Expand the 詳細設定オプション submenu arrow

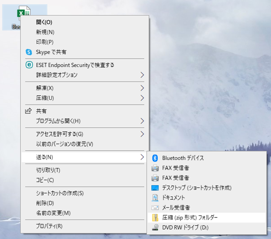[142, 75]
